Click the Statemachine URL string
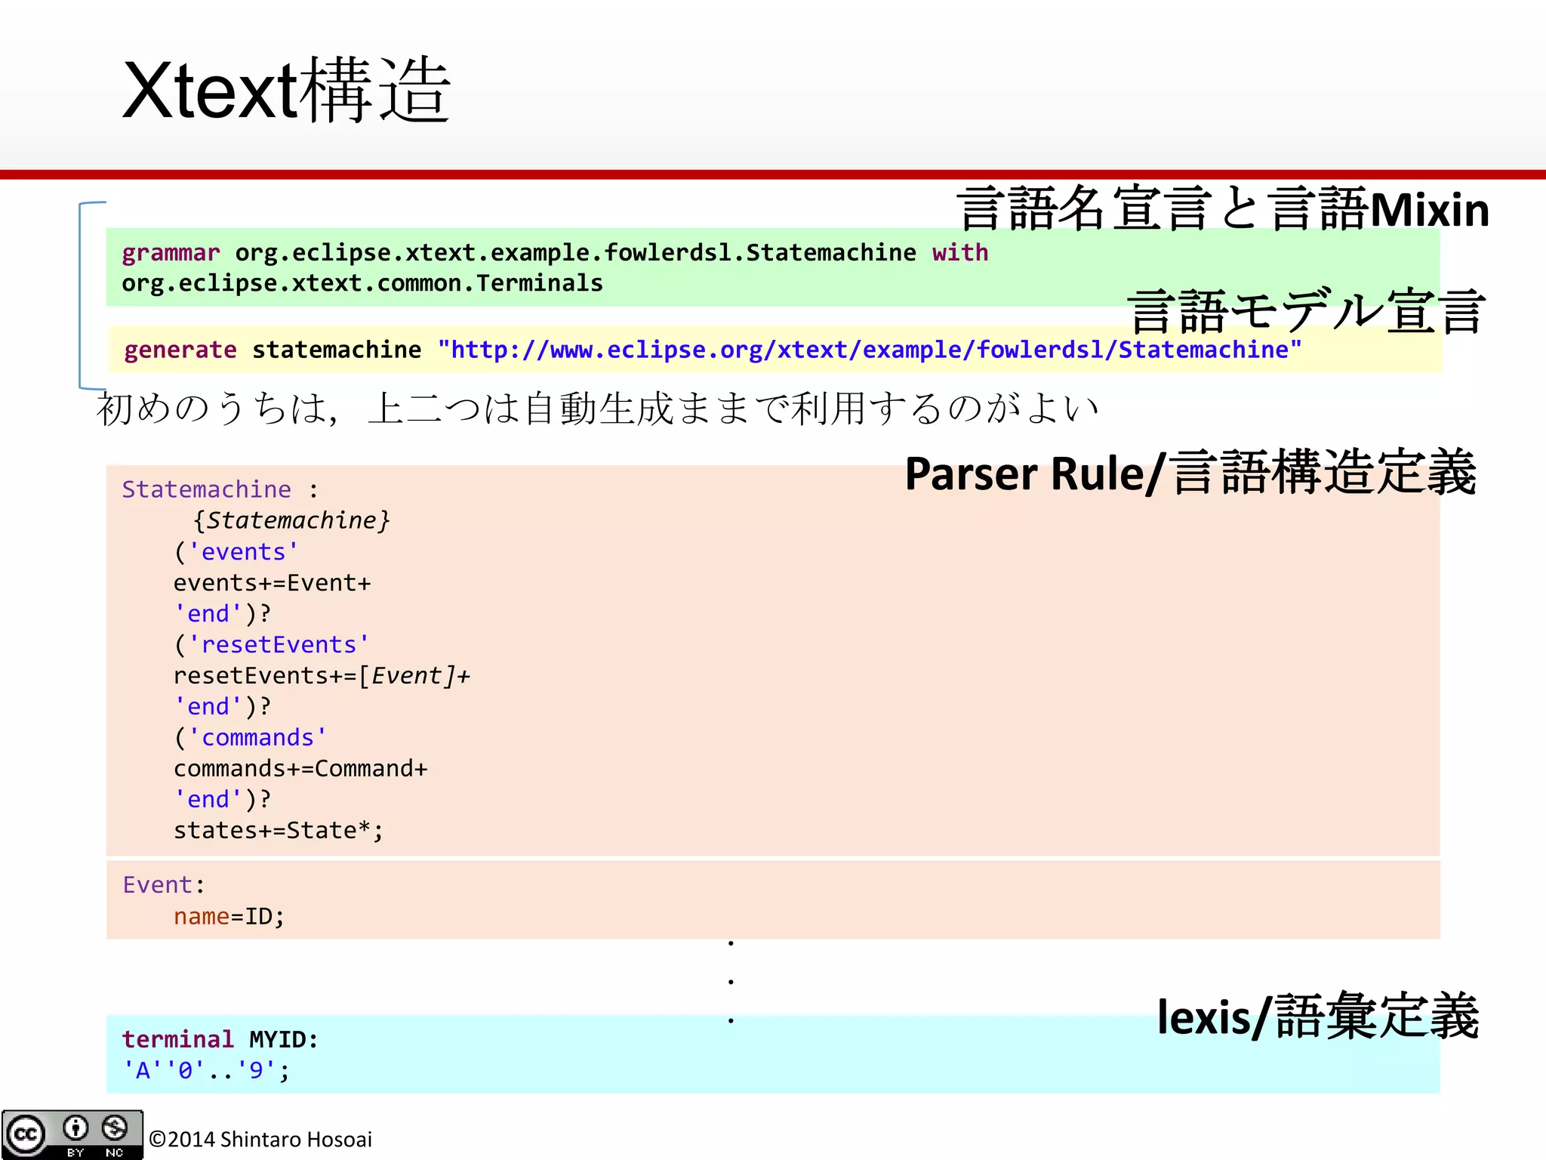This screenshot has width=1546, height=1160. point(870,350)
